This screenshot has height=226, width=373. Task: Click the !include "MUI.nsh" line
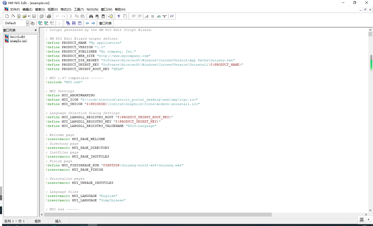[64, 82]
